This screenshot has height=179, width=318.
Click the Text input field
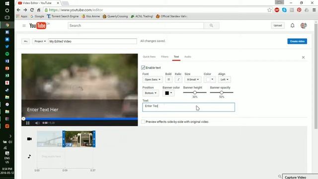pyautogui.click(x=189, y=107)
